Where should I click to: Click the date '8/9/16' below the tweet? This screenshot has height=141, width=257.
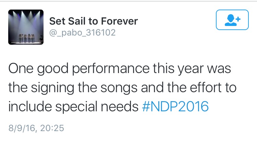coord(22,128)
